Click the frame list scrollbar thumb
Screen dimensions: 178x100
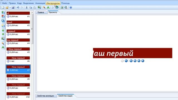tap(32, 29)
